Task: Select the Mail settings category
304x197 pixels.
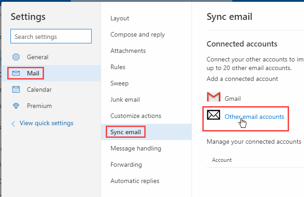Action: (51, 73)
